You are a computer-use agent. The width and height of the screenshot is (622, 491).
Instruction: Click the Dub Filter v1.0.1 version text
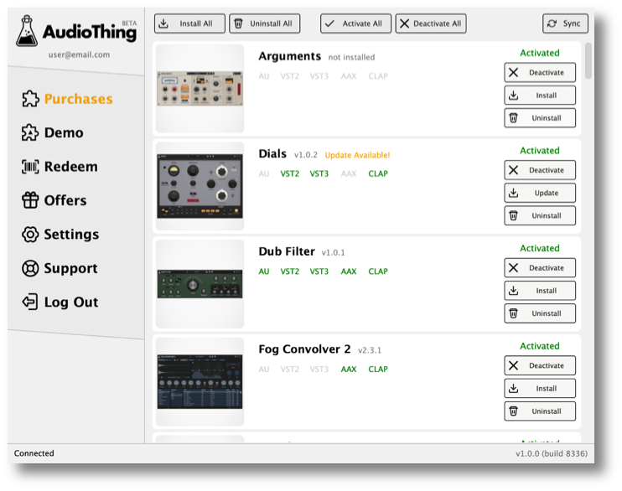tap(334, 253)
